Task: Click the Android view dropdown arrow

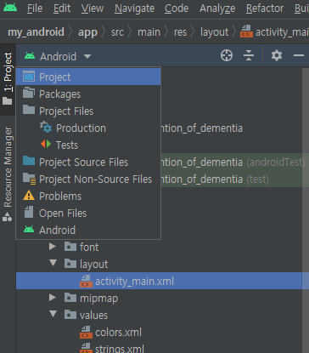Action: point(87,56)
